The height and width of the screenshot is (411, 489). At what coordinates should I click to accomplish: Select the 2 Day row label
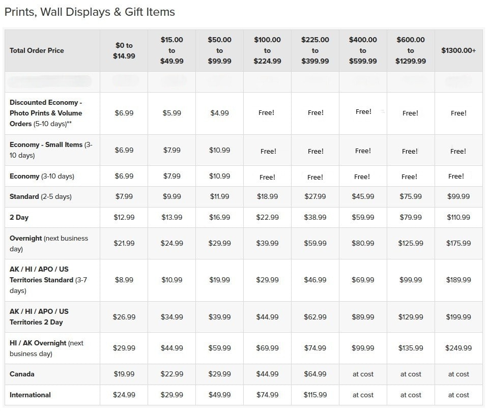pyautogui.click(x=19, y=217)
